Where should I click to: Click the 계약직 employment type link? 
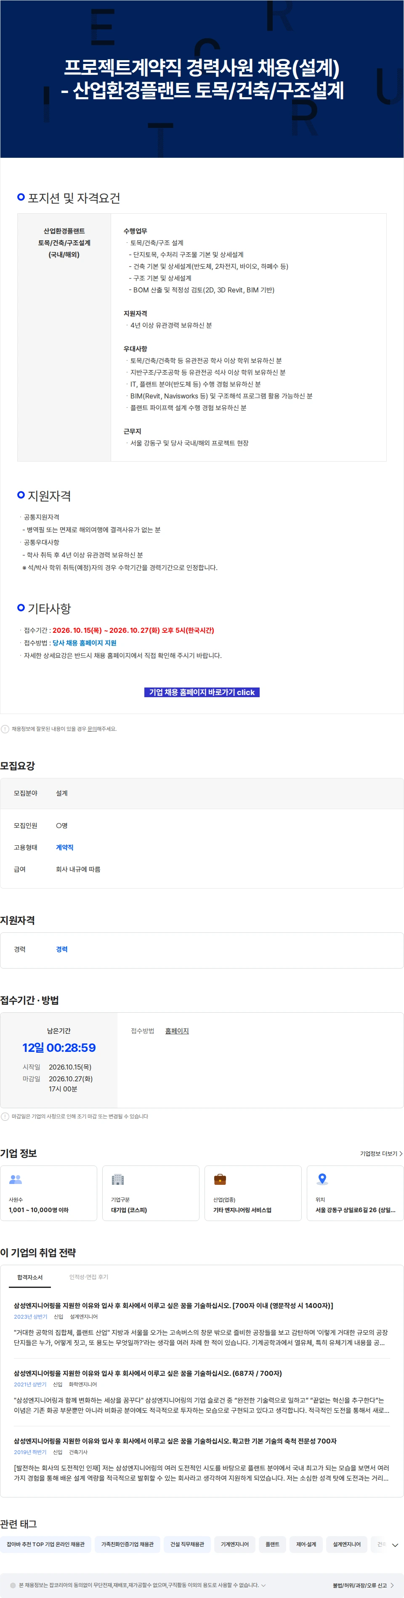pos(64,847)
